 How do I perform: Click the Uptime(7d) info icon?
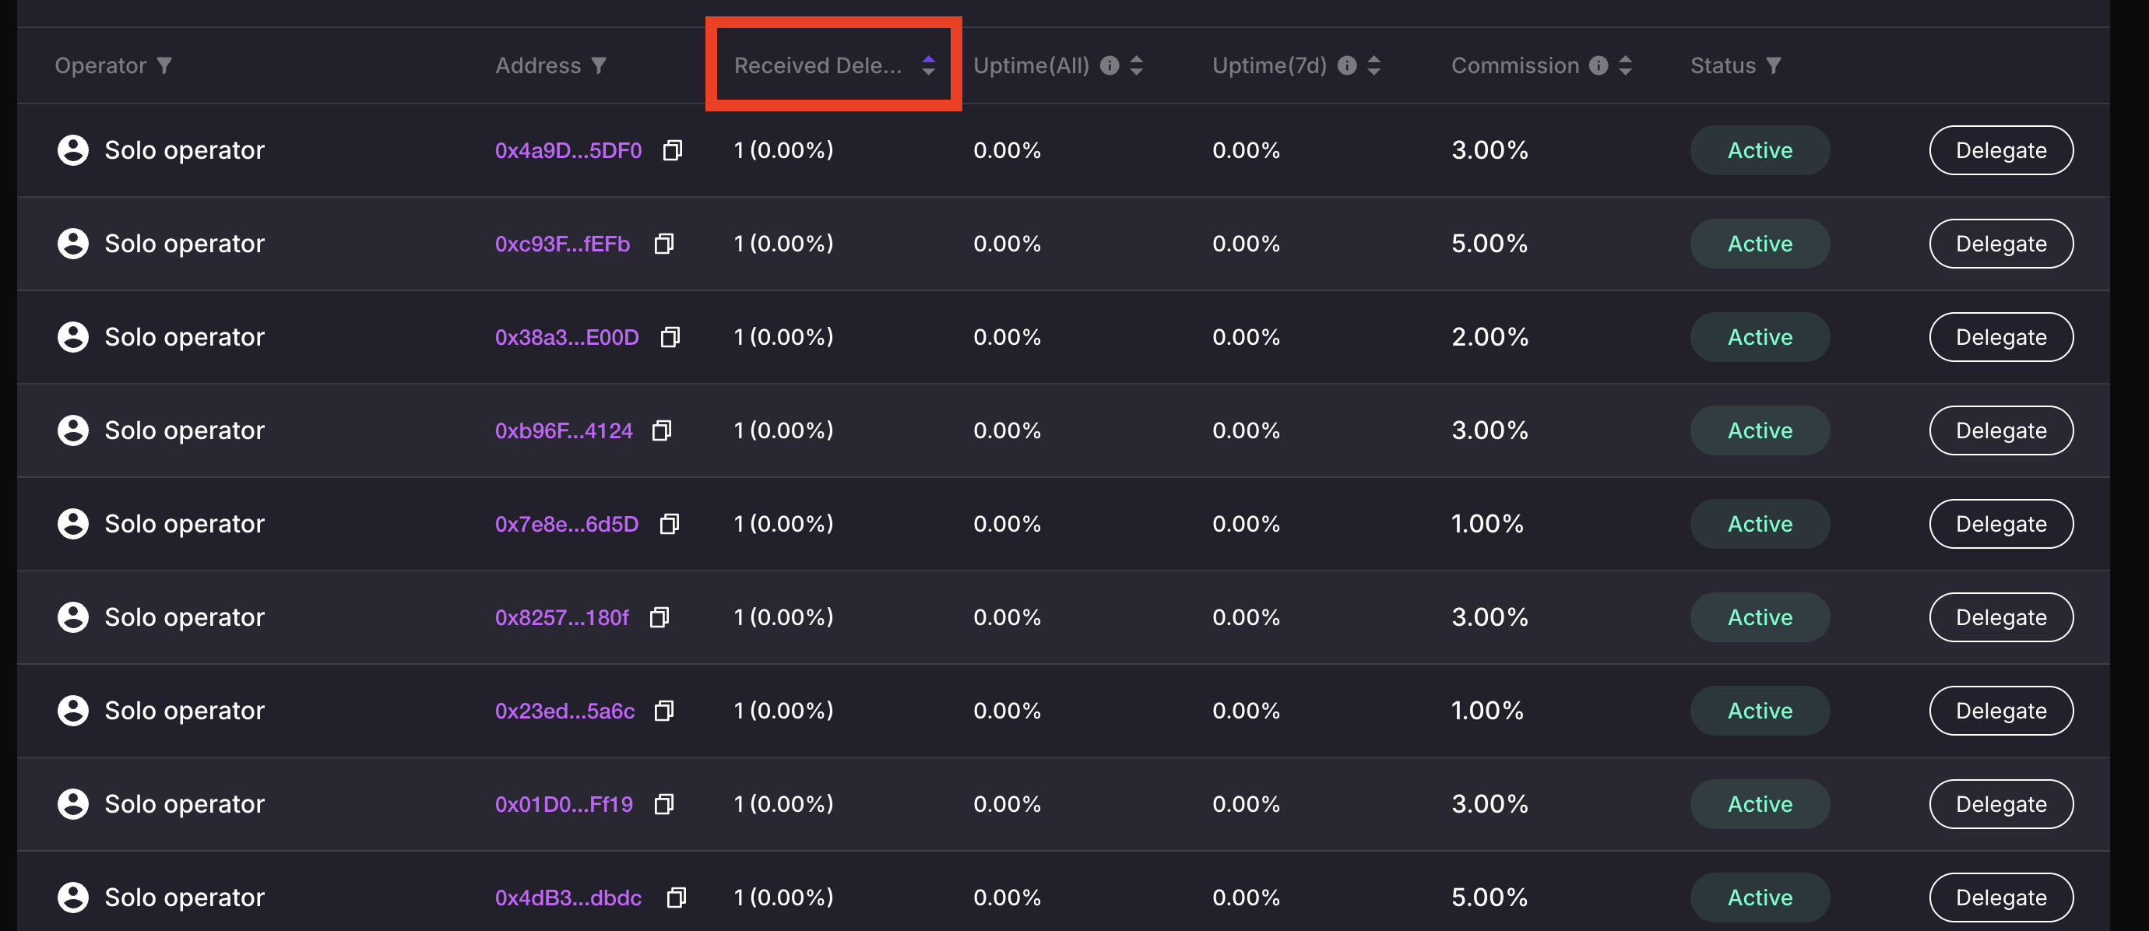tap(1346, 65)
